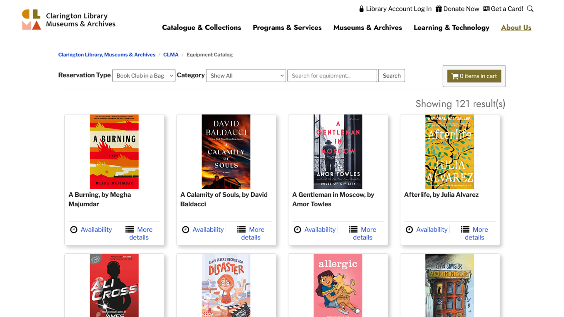Click the 'Showing 121 result(s)' text

pos(460,104)
